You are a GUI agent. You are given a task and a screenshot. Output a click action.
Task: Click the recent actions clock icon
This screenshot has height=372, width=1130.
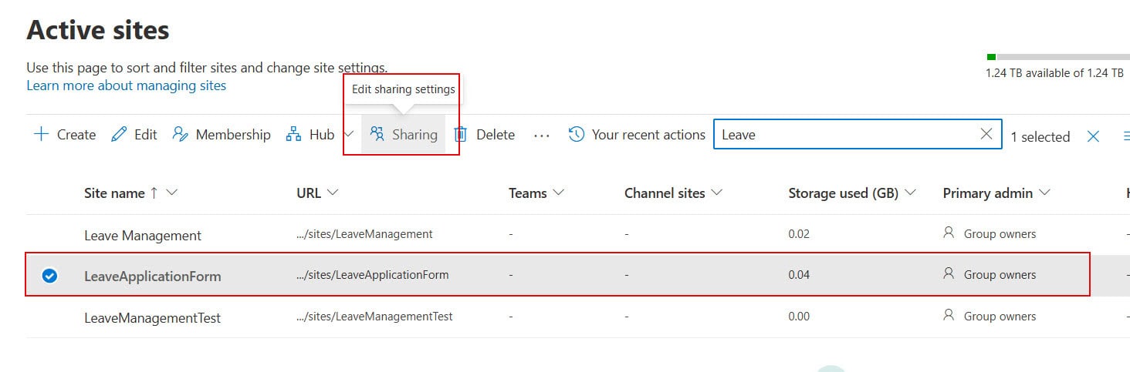(x=576, y=134)
